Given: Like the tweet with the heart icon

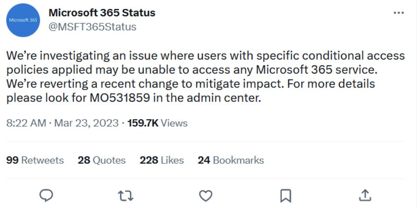Looking at the screenshot, I should click(205, 196).
